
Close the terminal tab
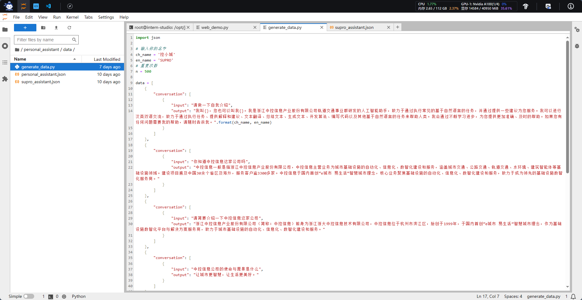coord(188,27)
